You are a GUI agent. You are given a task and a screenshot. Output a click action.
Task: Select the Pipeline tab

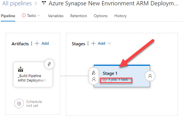[8, 16]
